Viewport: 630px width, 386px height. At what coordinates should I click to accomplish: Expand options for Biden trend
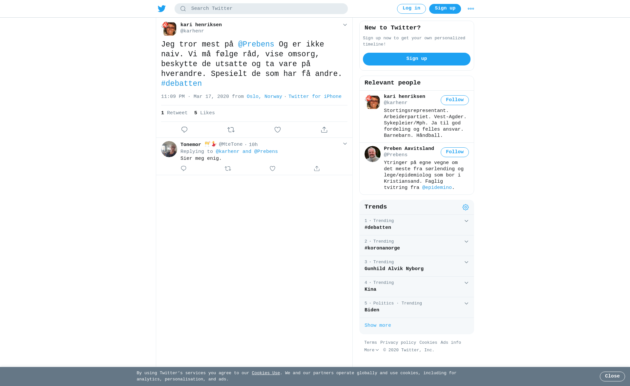466,303
